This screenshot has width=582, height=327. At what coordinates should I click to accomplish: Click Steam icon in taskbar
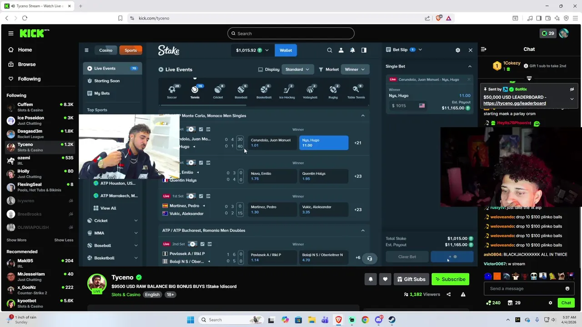pyautogui.click(x=392, y=320)
